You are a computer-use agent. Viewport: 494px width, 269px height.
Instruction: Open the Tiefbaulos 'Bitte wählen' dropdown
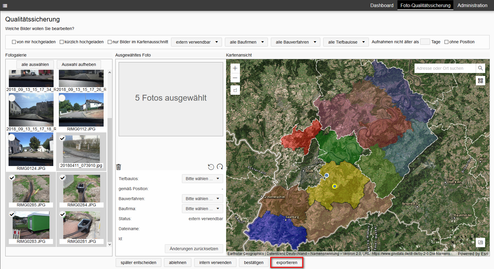[203, 179]
